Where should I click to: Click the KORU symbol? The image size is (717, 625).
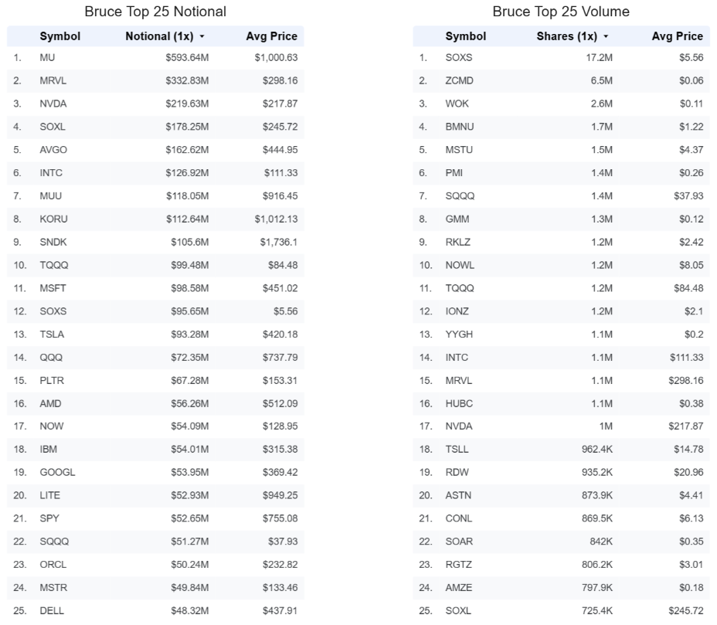pyautogui.click(x=53, y=219)
